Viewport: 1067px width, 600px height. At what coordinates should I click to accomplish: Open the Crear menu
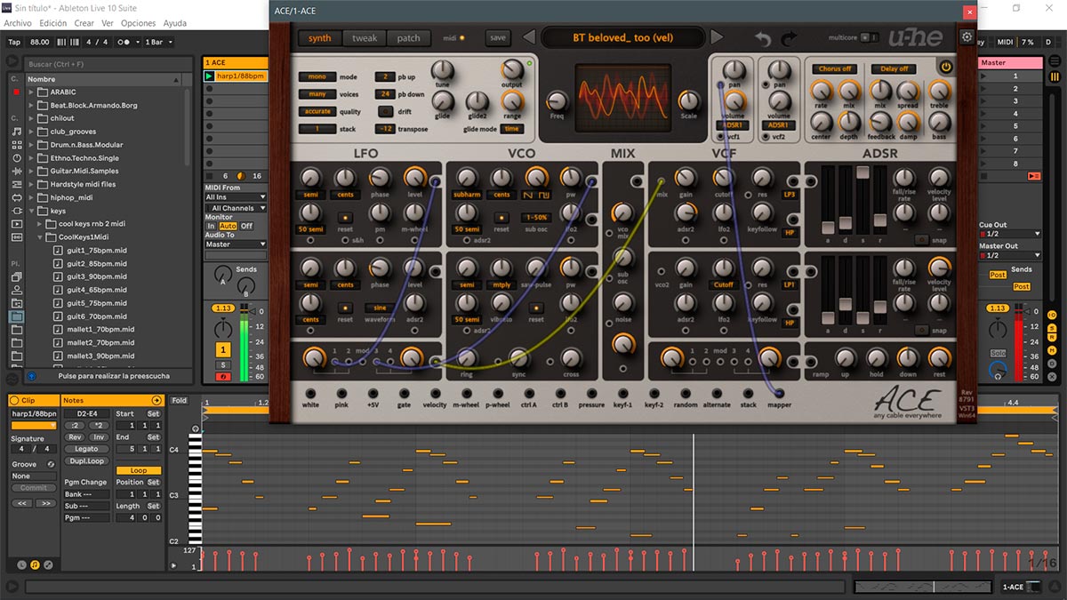tap(84, 23)
